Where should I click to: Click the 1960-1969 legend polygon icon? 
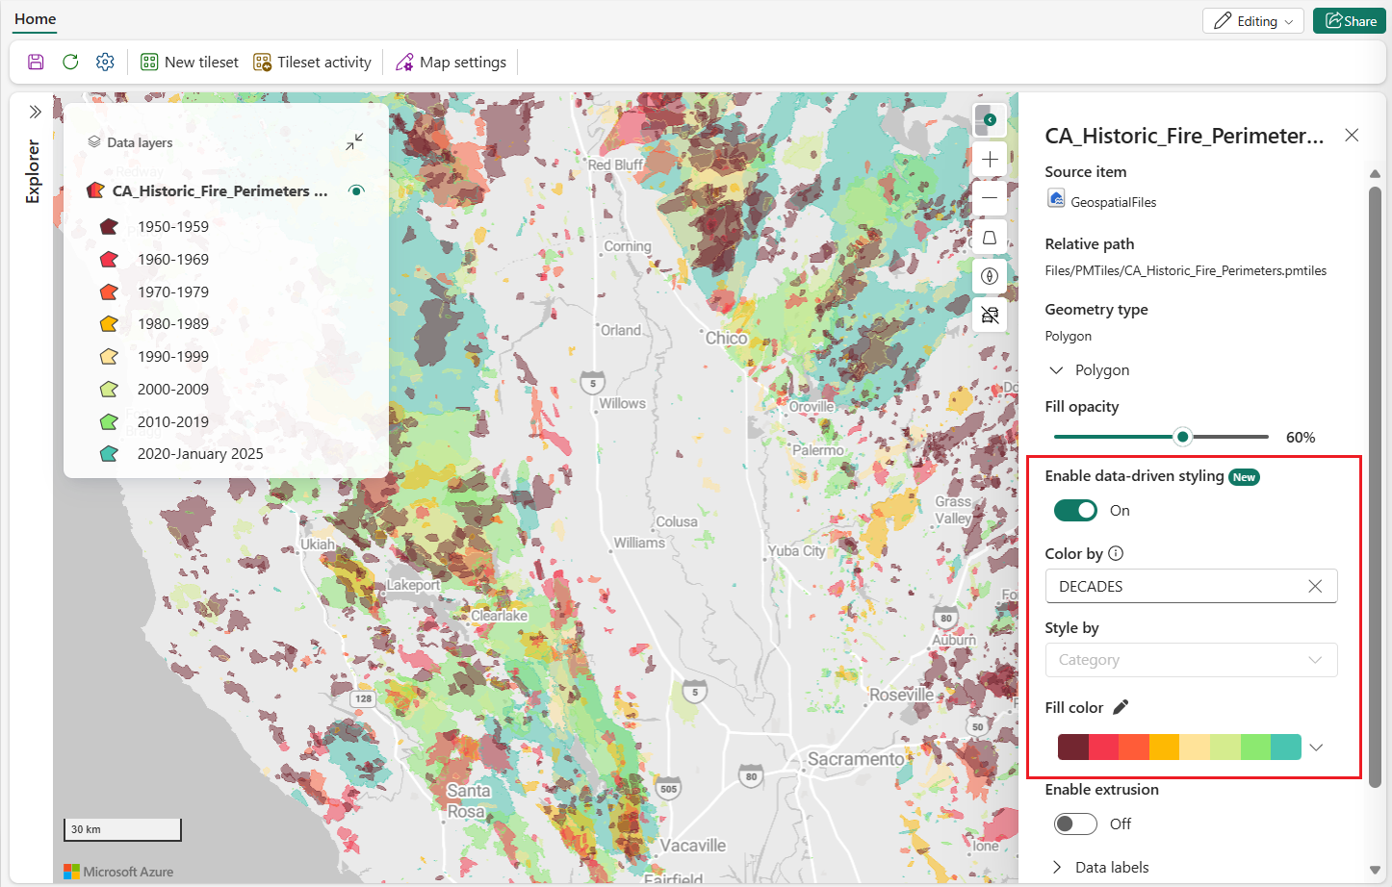point(109,260)
